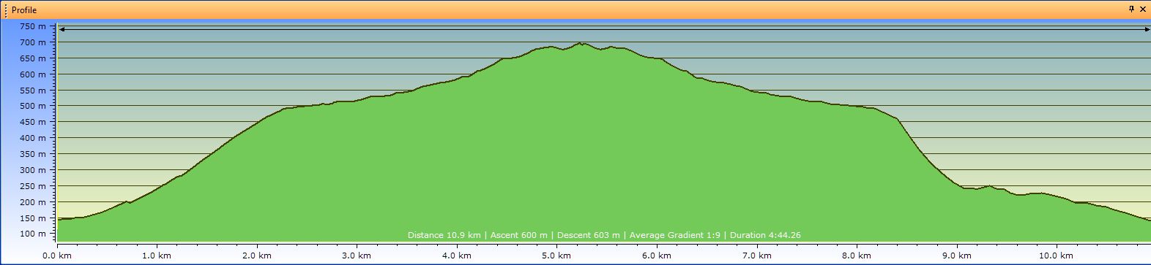Image resolution: width=1151 pixels, height=265 pixels.
Task: Click the Ascent 600 m readout
Action: [x=518, y=235]
